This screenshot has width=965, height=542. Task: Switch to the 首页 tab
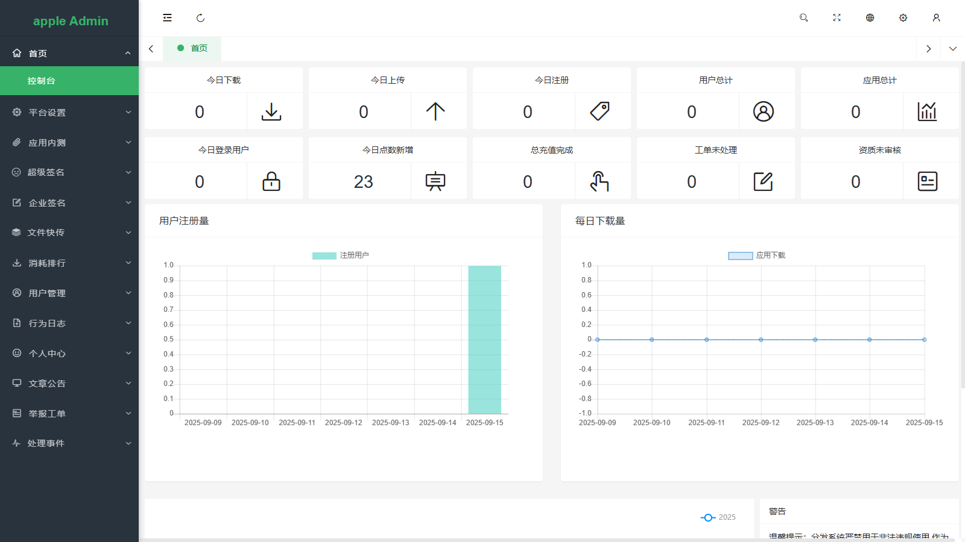pos(193,48)
